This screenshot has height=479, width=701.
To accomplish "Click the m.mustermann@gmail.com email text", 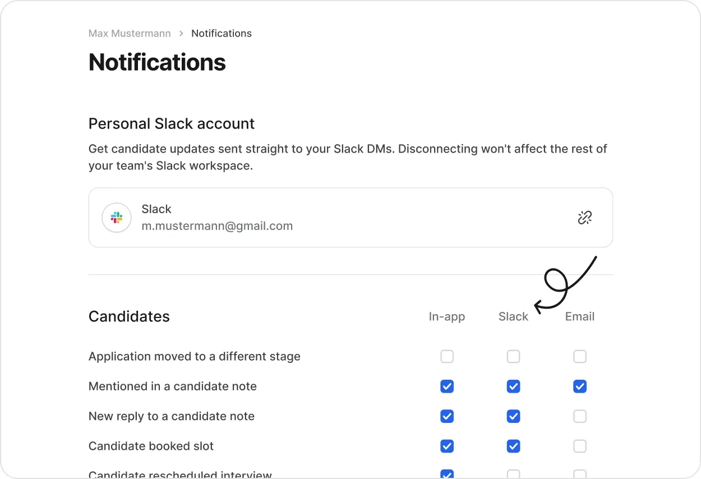I will click(217, 227).
